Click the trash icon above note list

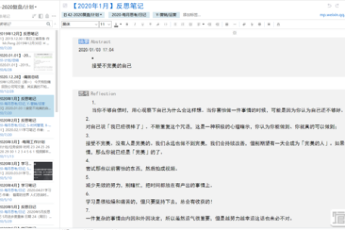coord(47,16)
